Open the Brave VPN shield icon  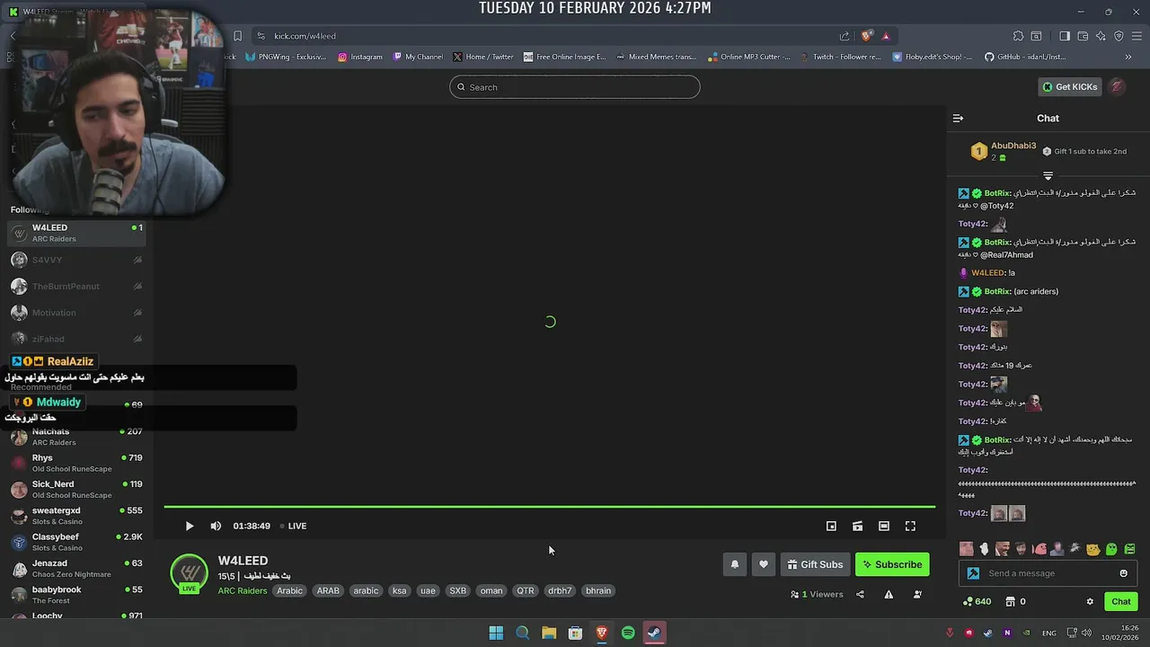1119,36
